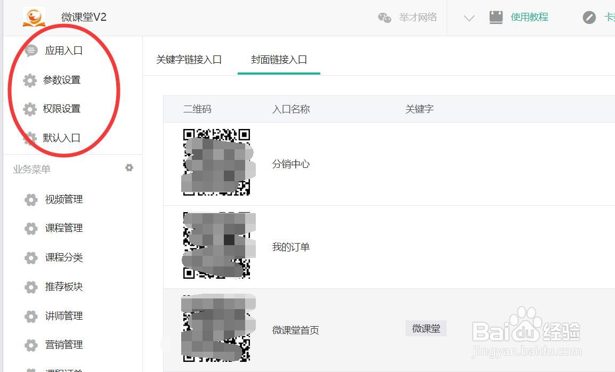Screen dimensions: 615x372
Task: Click QR code thumbnail for 分销中心
Action: 217,162
